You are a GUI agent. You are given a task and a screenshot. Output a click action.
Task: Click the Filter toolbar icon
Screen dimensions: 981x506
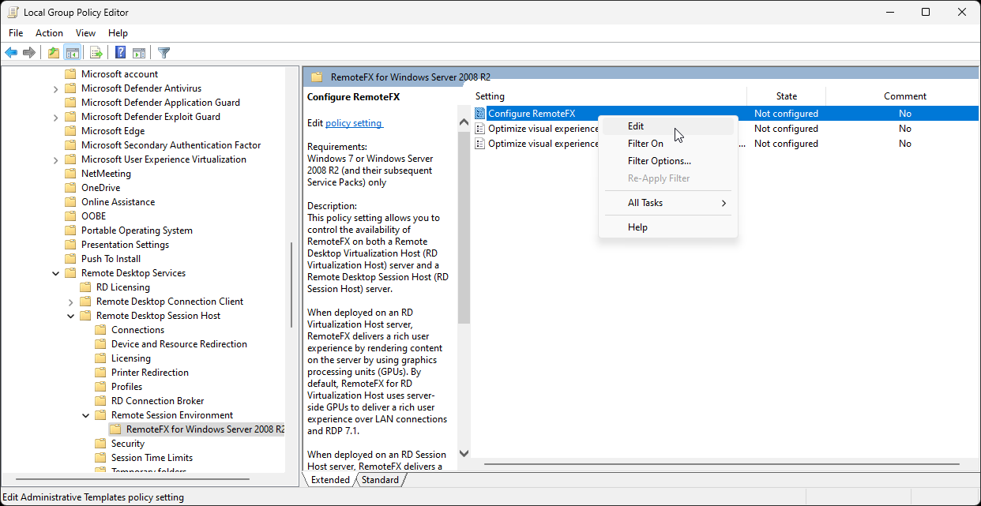pyautogui.click(x=163, y=52)
